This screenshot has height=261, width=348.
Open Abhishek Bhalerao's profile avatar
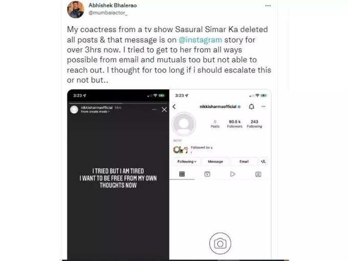pos(75,10)
